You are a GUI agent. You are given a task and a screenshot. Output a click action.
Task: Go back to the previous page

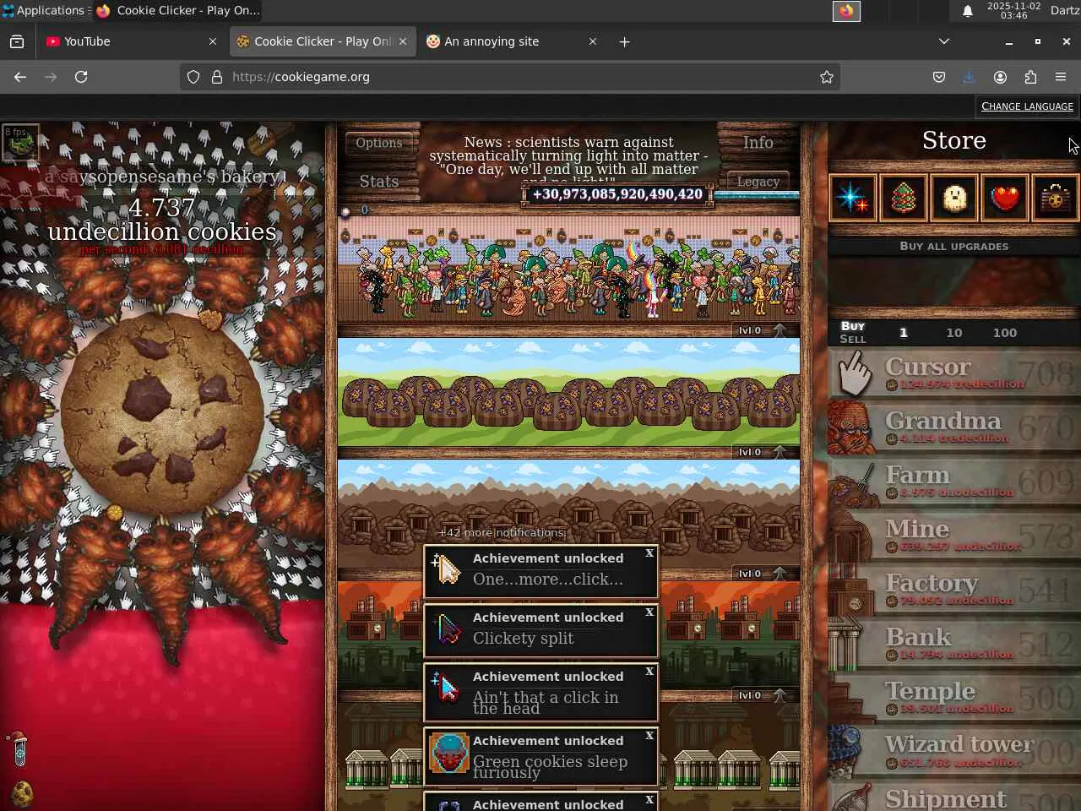click(20, 77)
